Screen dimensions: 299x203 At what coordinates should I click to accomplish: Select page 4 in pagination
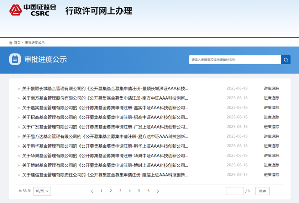click(130, 191)
